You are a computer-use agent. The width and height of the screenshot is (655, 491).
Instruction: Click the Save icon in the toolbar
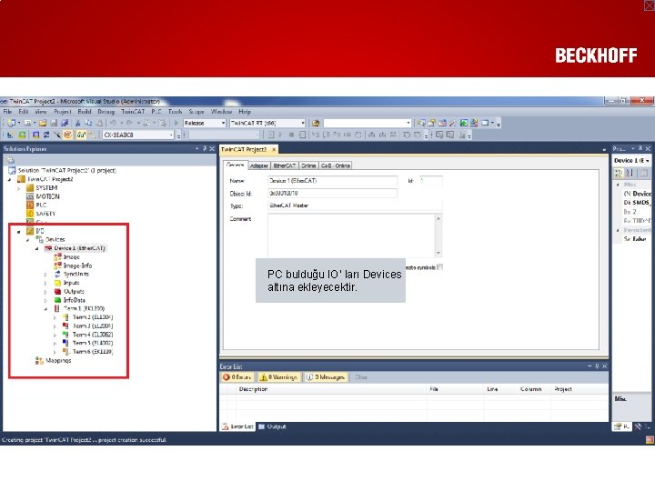tap(54, 123)
